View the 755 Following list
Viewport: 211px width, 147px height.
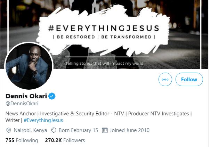pyautogui.click(x=22, y=140)
